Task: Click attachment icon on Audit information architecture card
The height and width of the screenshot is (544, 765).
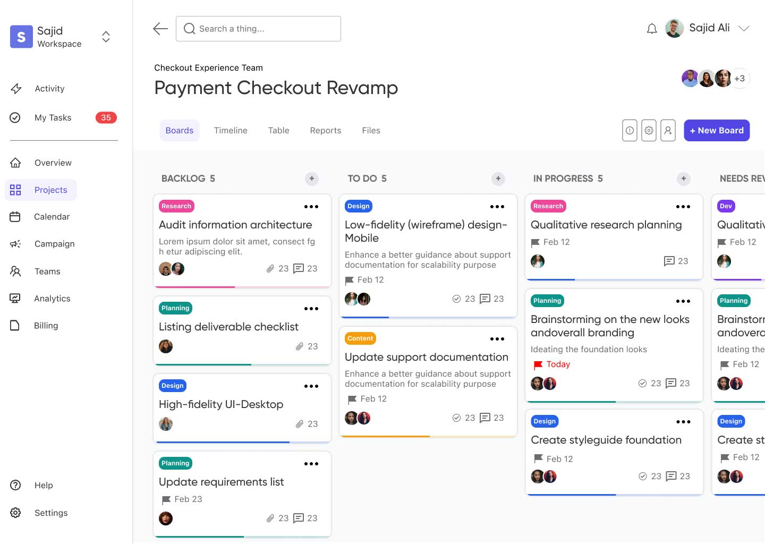Action: coord(270,269)
